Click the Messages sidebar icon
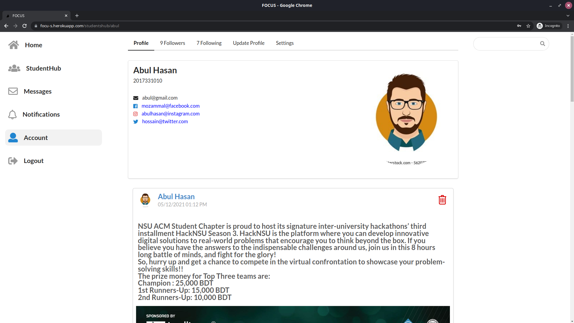This screenshot has width=574, height=323. [x=14, y=91]
